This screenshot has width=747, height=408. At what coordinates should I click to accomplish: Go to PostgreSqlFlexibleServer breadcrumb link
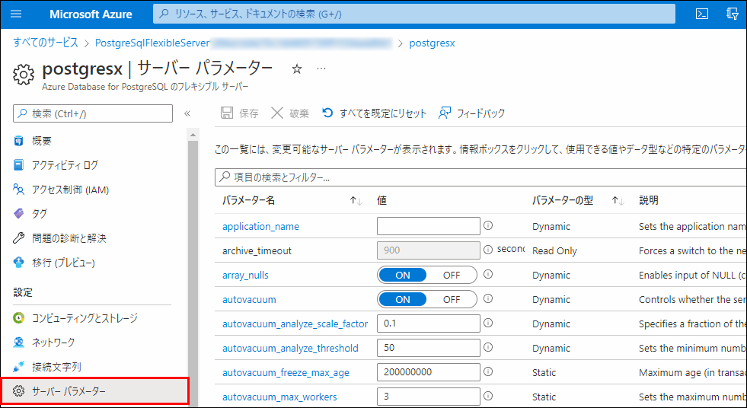coord(152,43)
